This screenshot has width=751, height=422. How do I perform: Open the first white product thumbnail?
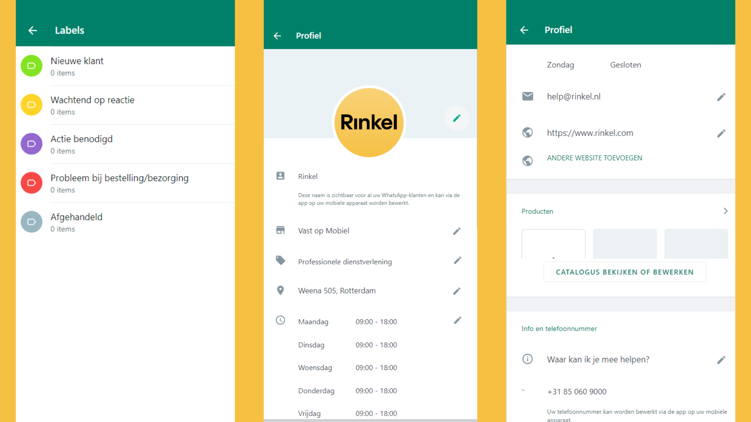[x=553, y=244]
